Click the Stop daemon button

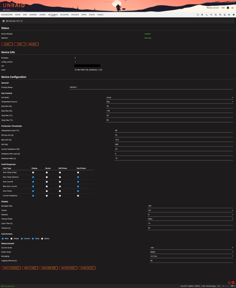point(20,44)
